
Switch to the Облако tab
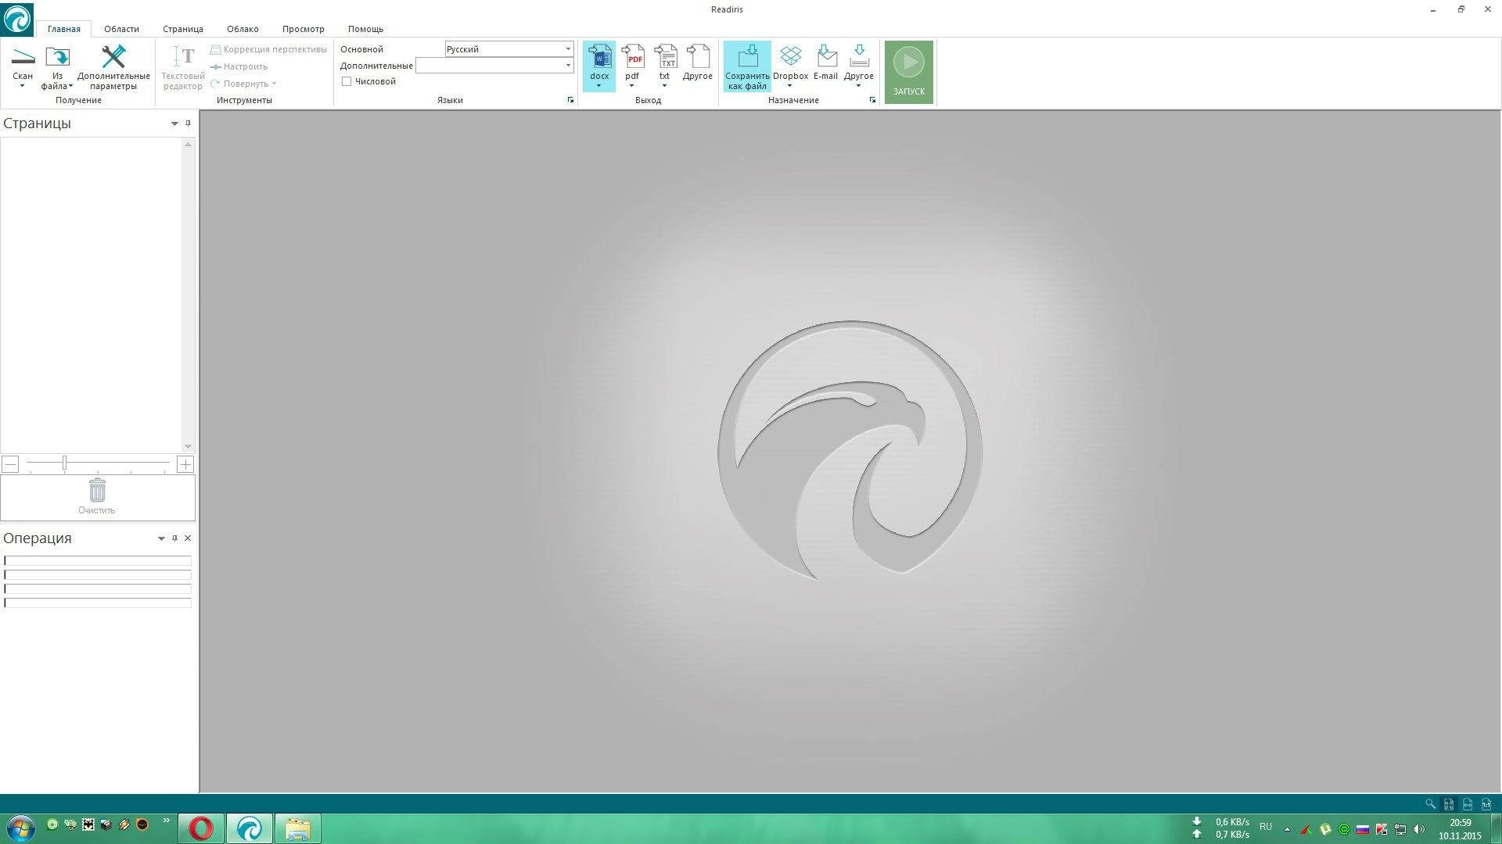pyautogui.click(x=243, y=29)
